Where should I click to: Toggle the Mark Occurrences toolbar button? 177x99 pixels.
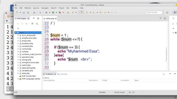[81, 12]
